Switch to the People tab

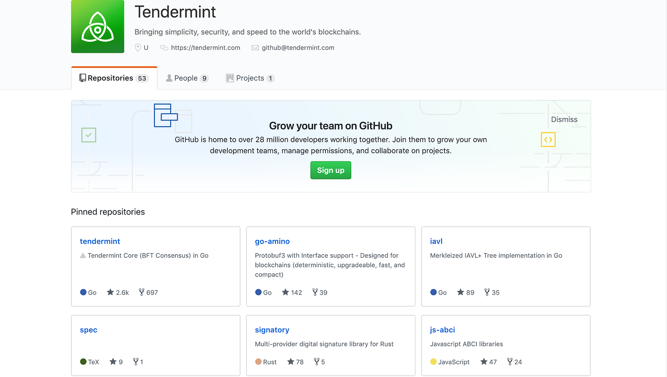tap(187, 78)
